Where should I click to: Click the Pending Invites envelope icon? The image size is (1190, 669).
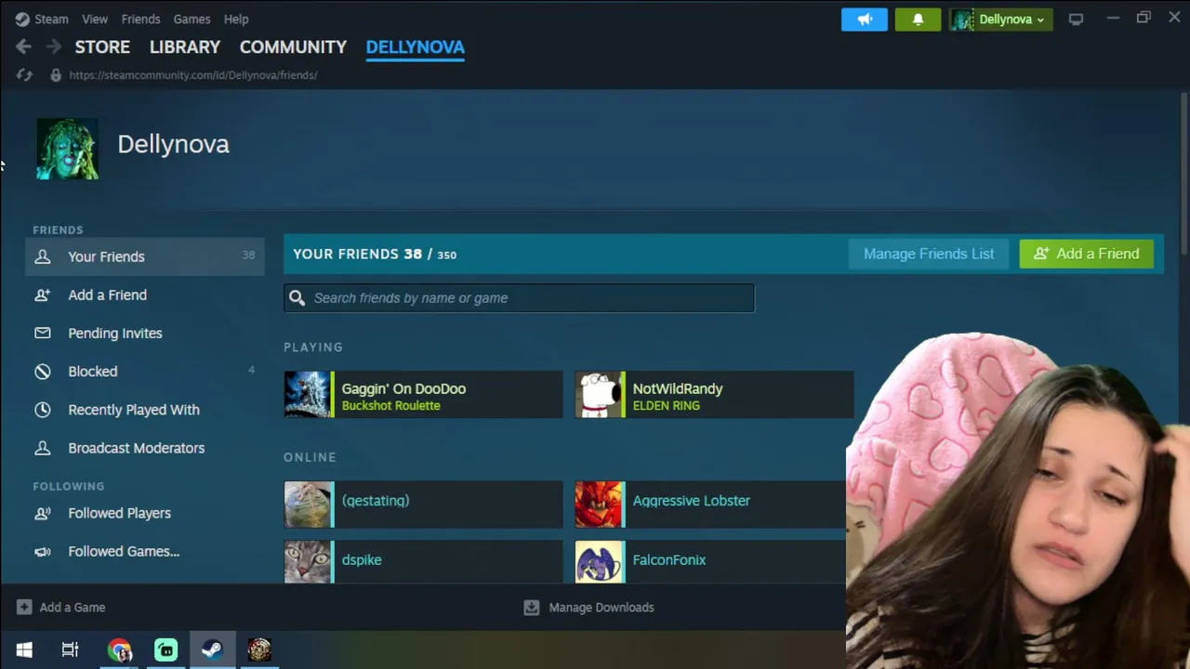(x=43, y=333)
